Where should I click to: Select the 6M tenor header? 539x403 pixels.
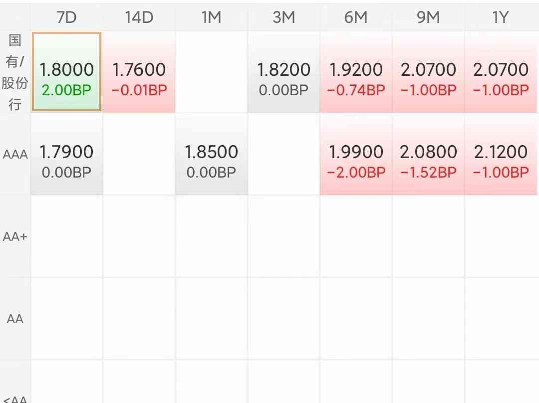356,17
